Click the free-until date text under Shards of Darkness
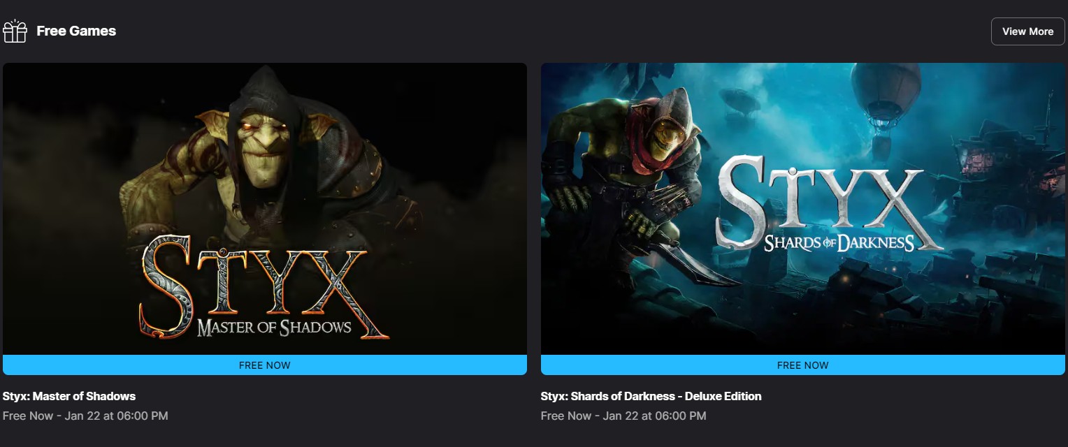This screenshot has height=447, width=1068. (623, 416)
